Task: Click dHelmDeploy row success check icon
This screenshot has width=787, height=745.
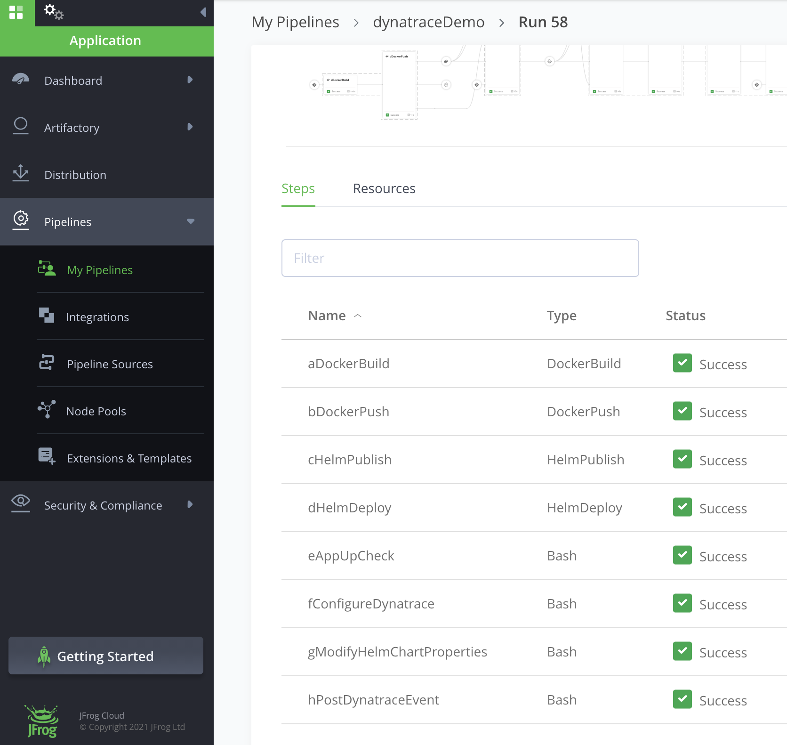Action: point(683,507)
